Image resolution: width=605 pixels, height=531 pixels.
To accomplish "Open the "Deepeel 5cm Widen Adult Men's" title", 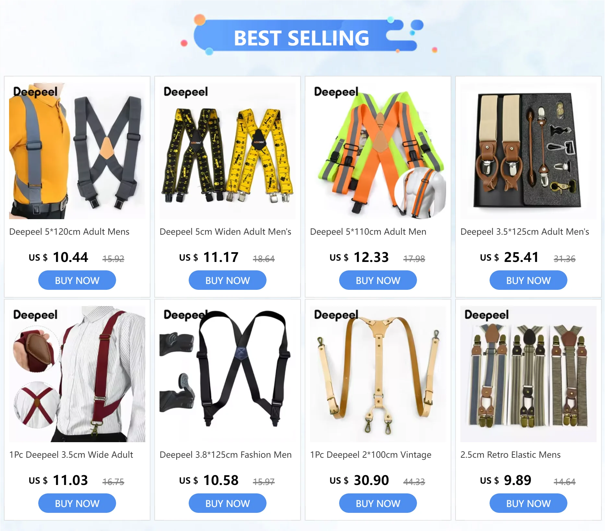I will click(x=226, y=232).
